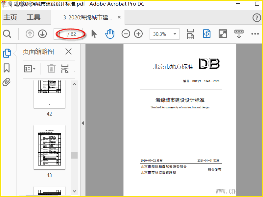Switch to the 主页 tab

10,17
